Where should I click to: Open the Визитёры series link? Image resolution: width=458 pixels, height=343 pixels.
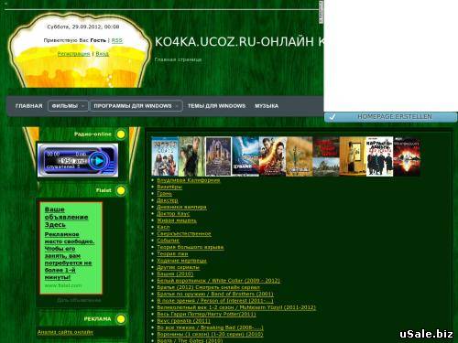tap(169, 187)
